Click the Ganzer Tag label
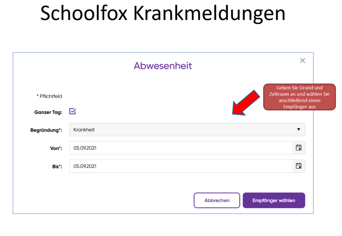Viewport: 342px width, 236px height. (48, 112)
